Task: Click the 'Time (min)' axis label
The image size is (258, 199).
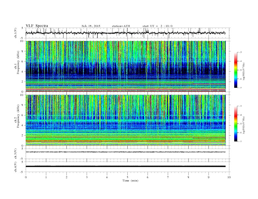Action: [x=130, y=180]
